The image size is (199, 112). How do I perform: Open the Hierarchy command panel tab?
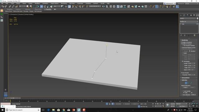[187, 15]
